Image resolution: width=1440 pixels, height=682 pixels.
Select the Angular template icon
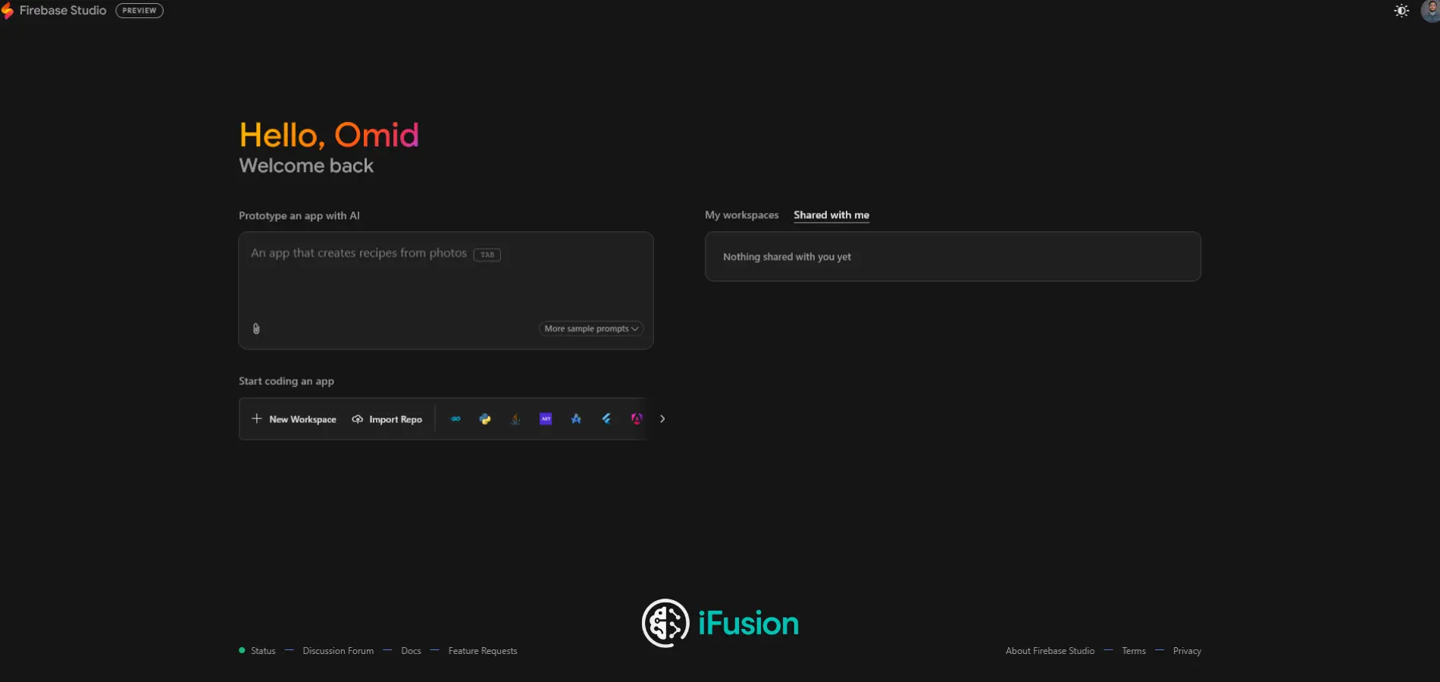tap(637, 419)
